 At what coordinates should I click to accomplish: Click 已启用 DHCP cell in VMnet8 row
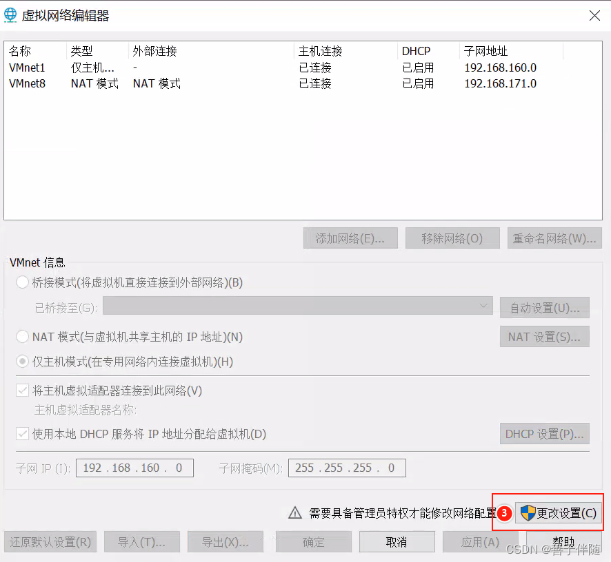tap(418, 83)
